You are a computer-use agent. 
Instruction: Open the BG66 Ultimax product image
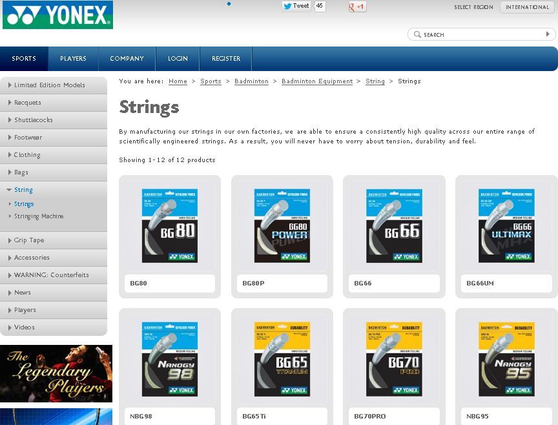click(506, 225)
